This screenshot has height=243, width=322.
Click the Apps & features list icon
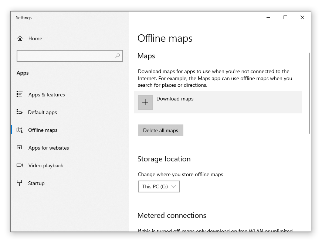coord(20,94)
